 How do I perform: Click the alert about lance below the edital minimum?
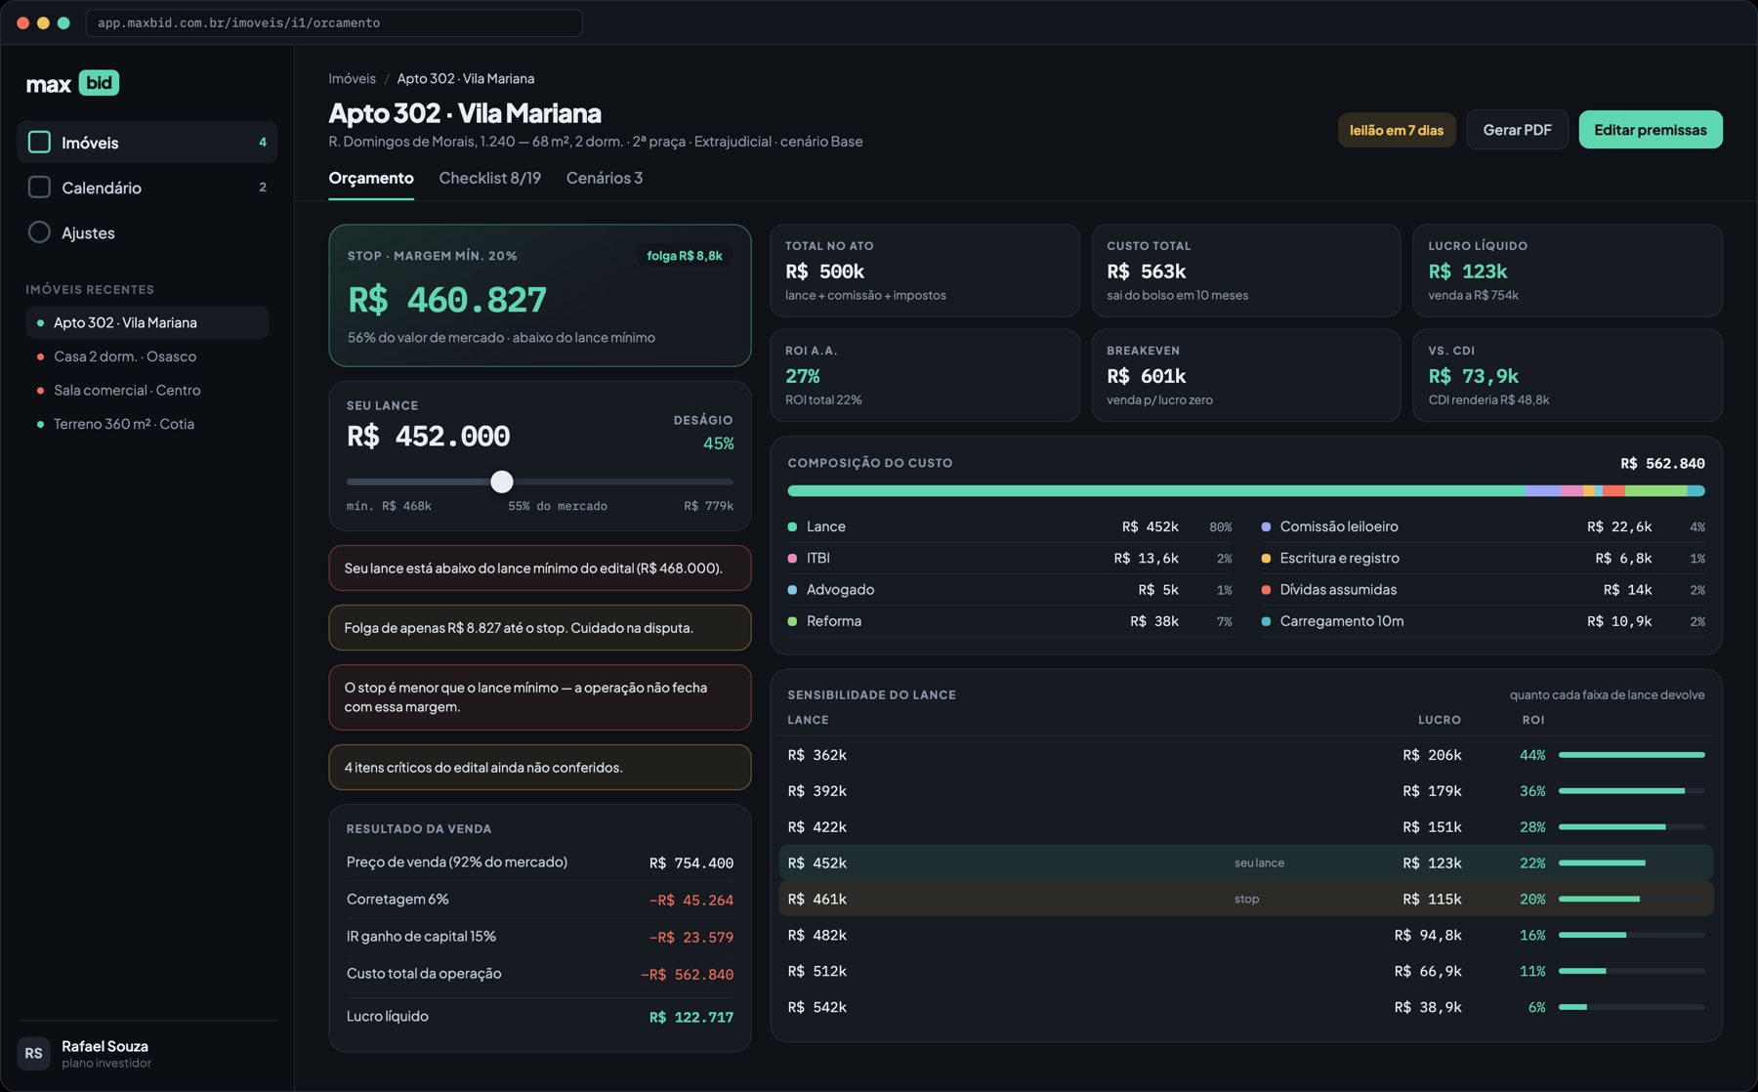(540, 568)
